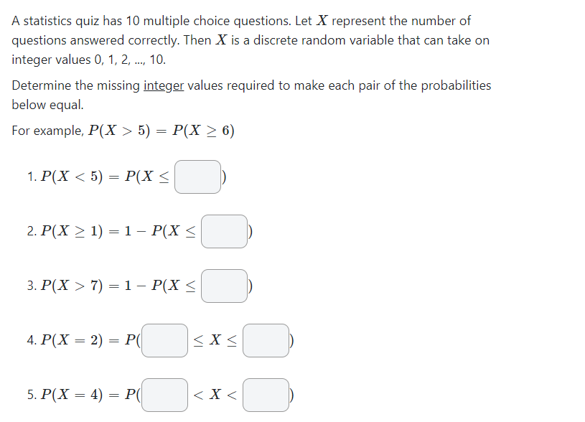Viewport: 585px width, 422px height.
Task: Click the second answer box in question 4
Action: coord(266,340)
